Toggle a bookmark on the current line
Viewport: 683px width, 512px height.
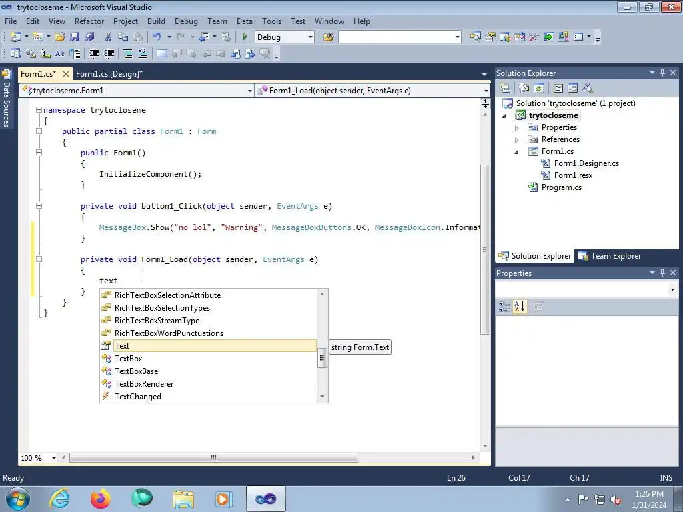(x=162, y=53)
